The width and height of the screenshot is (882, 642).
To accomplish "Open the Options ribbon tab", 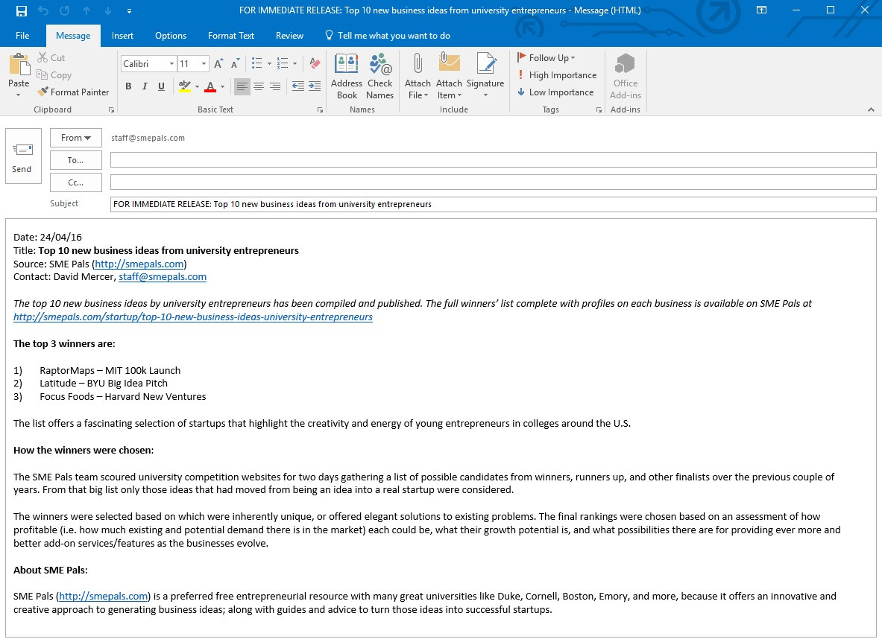I will pyautogui.click(x=171, y=36).
